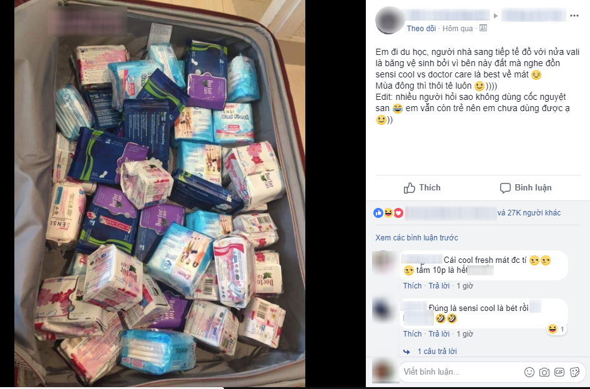This screenshot has width=590, height=389.
Task: Like the 'Cái cool fresh' comment
Action: 413,286
